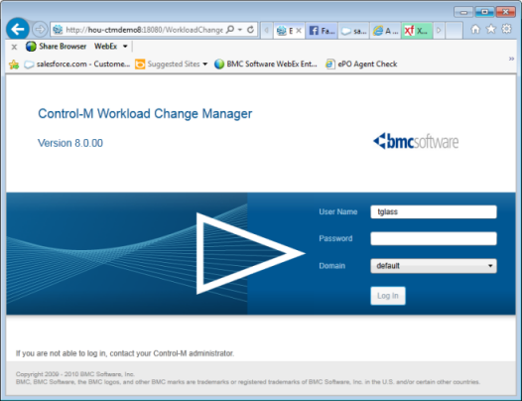Viewport: 522px width, 401px height.
Task: Click the bmc software logo
Action: point(416,142)
